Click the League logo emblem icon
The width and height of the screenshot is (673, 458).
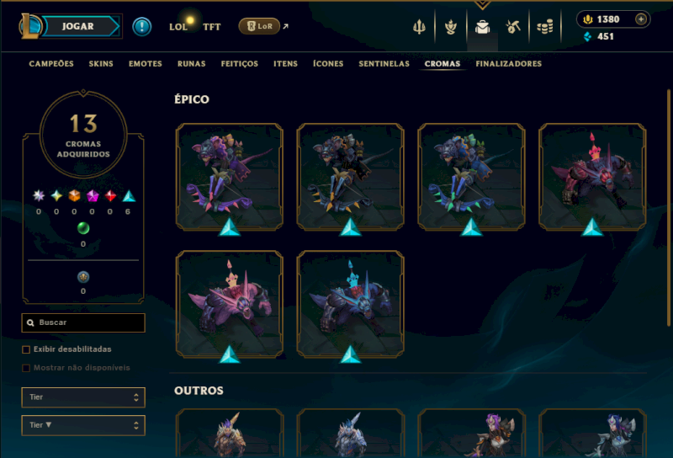pos(29,26)
